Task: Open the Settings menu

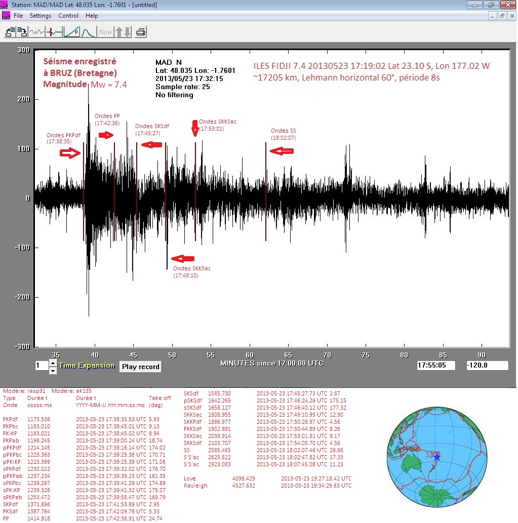Action: [x=41, y=16]
